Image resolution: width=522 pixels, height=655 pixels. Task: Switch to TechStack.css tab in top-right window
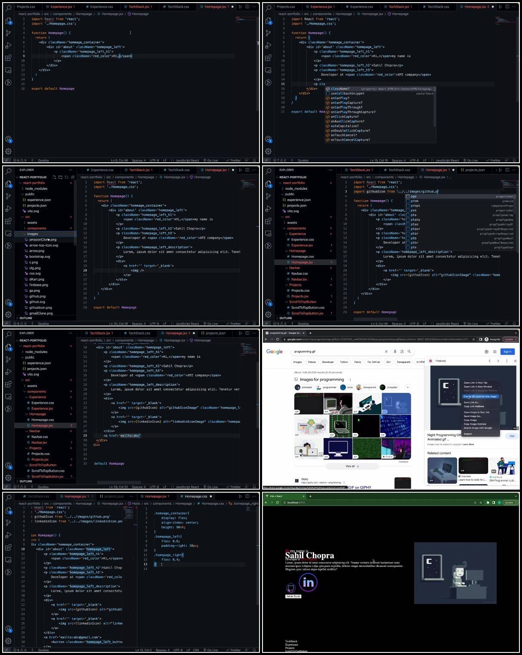(x=438, y=7)
